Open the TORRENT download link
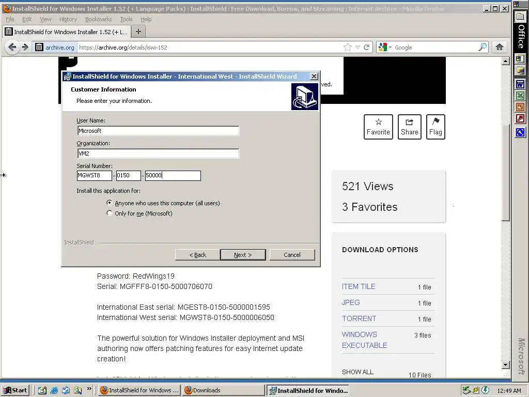 click(359, 318)
